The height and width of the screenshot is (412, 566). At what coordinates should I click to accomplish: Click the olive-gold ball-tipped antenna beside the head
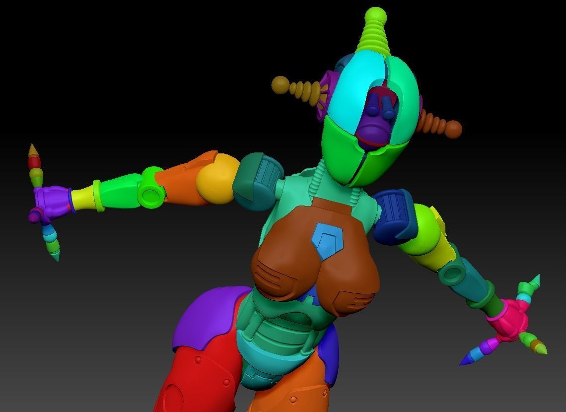(x=296, y=90)
